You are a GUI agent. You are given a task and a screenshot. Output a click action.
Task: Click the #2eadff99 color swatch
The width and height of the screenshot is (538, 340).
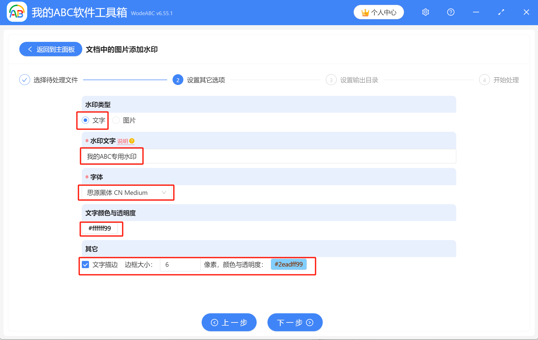click(x=289, y=264)
